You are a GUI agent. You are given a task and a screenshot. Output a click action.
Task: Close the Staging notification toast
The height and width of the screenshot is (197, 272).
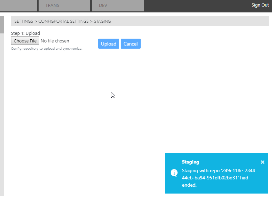(262, 162)
